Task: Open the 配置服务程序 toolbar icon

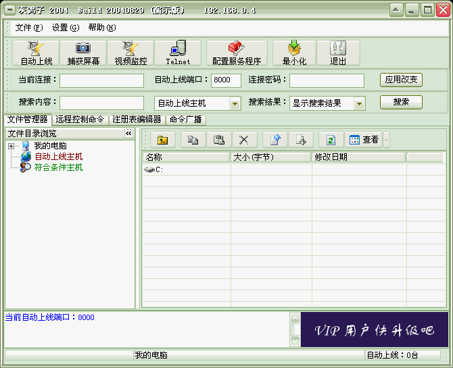Action: 236,53
